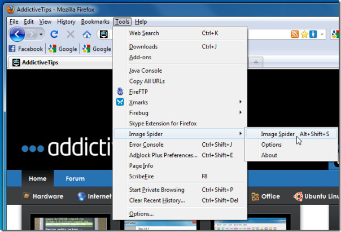
Task: Expand the Xmarks submenu arrow
Action: click(x=241, y=102)
